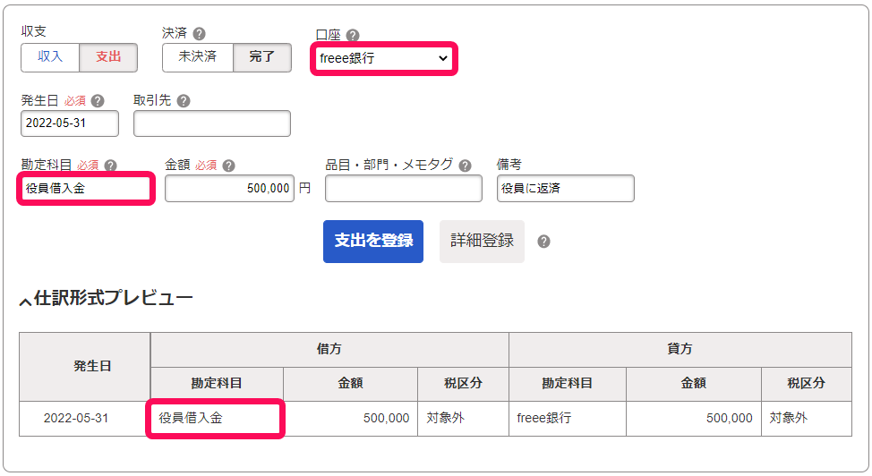Focus the 勘定科目 field showing 役員借入金
Image resolution: width=872 pixels, height=476 pixels.
[x=86, y=189]
